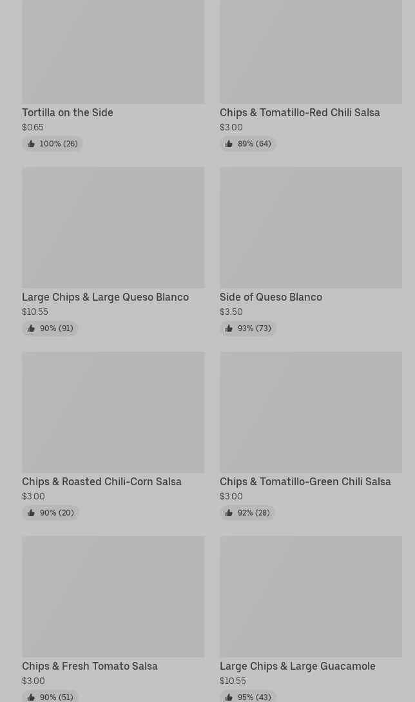415x702 pixels.
Task: Open Chips & Tomatillo-Red Chili Salsa item
Action: pos(300,112)
